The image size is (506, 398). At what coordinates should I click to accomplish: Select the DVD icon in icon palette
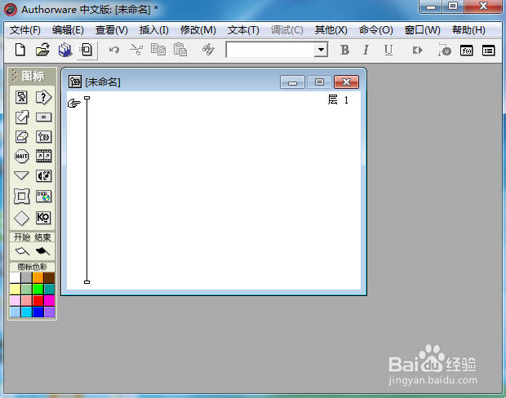click(x=43, y=196)
